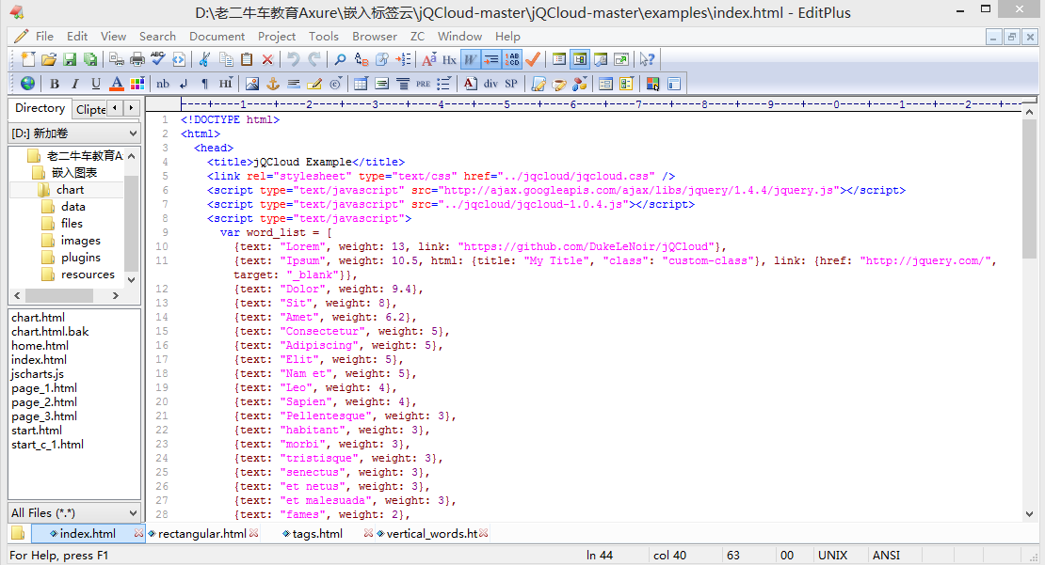
Task: Apply bold HTML formatting
Action: (55, 83)
